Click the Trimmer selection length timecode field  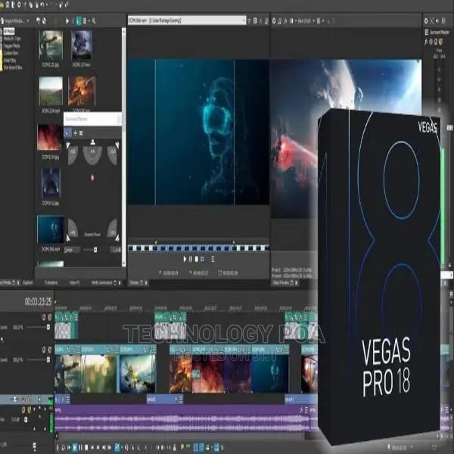coord(228,272)
